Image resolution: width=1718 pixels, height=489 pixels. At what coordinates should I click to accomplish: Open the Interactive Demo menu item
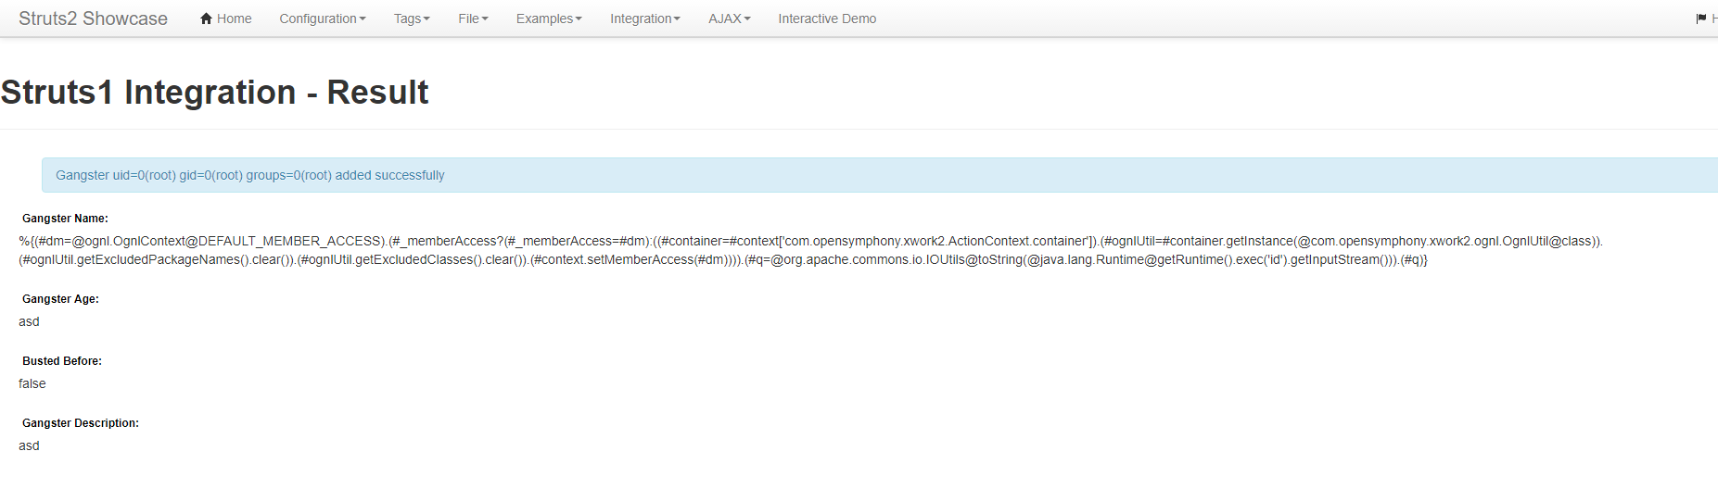click(827, 19)
